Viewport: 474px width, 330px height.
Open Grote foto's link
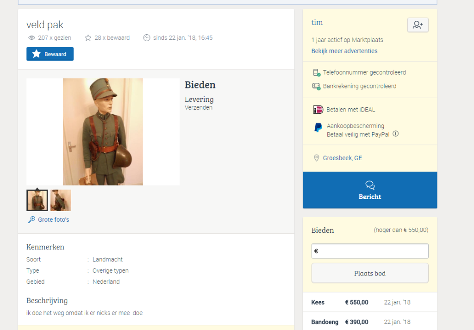[54, 220]
